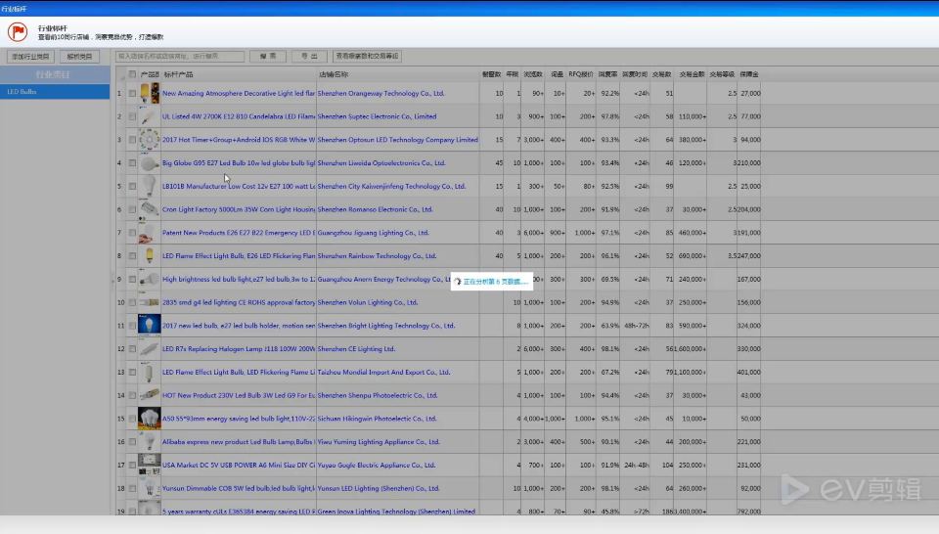Click the 标杆产品 column header
Image resolution: width=939 pixels, height=534 pixels.
point(178,74)
